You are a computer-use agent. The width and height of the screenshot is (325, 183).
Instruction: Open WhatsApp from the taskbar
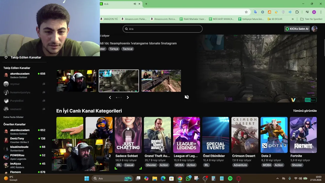click(x=188, y=178)
